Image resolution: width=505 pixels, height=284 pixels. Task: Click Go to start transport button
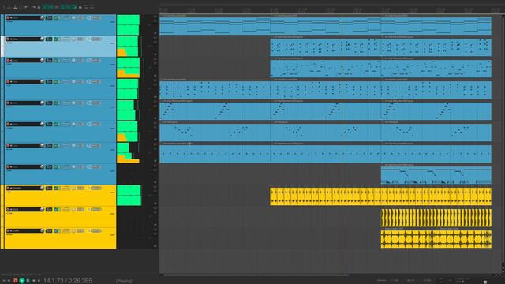click(3, 281)
